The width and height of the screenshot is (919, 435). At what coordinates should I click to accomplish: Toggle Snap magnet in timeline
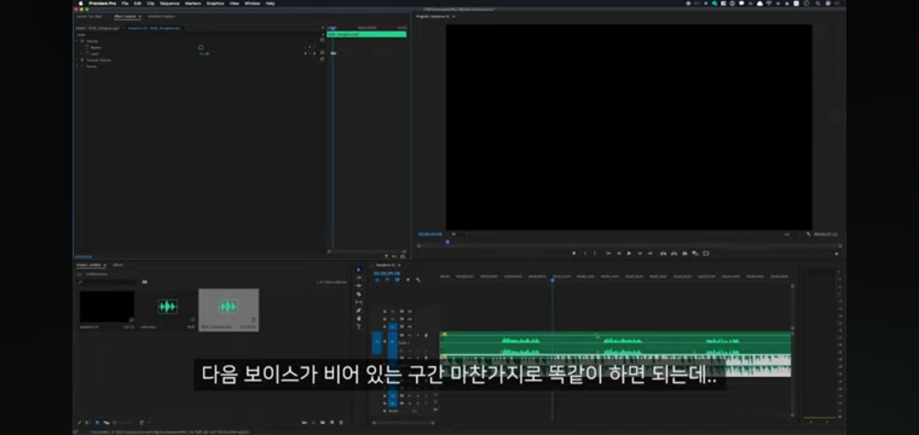[x=387, y=280]
